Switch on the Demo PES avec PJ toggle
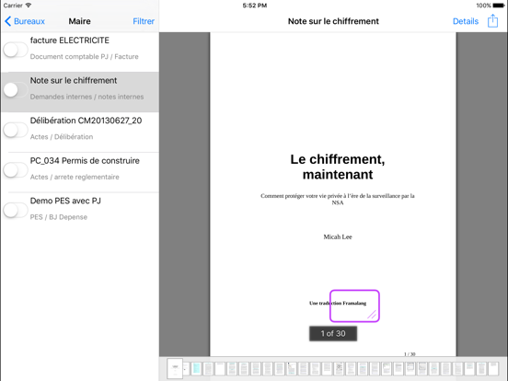The image size is (508, 381). pos(16,211)
